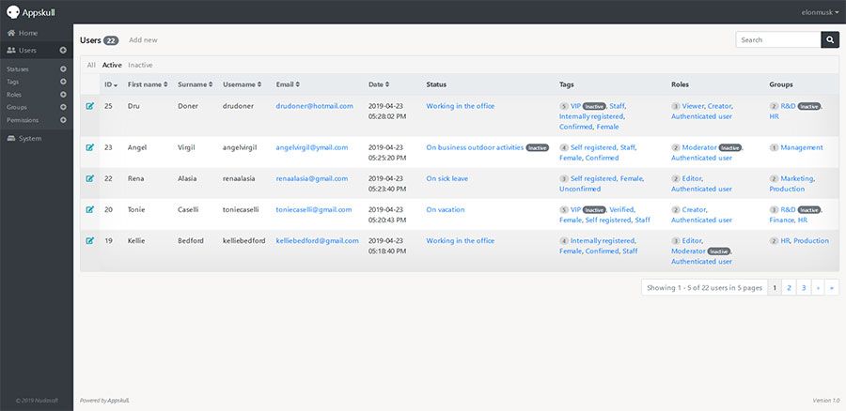The height and width of the screenshot is (411, 846).
Task: Click edit icon for Kellie Bedford
Action: pos(90,241)
